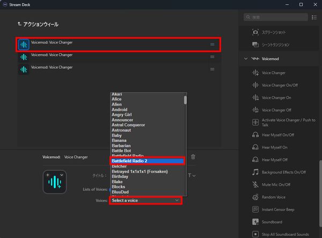The width and height of the screenshot is (322, 238).
Task: Toggle the action list view icon
Action: pos(314,17)
